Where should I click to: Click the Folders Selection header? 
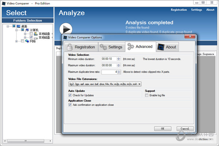tap(28, 21)
